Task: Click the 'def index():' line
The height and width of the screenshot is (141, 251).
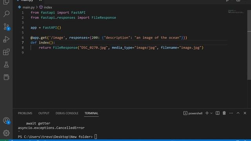Action: [x=43, y=43]
